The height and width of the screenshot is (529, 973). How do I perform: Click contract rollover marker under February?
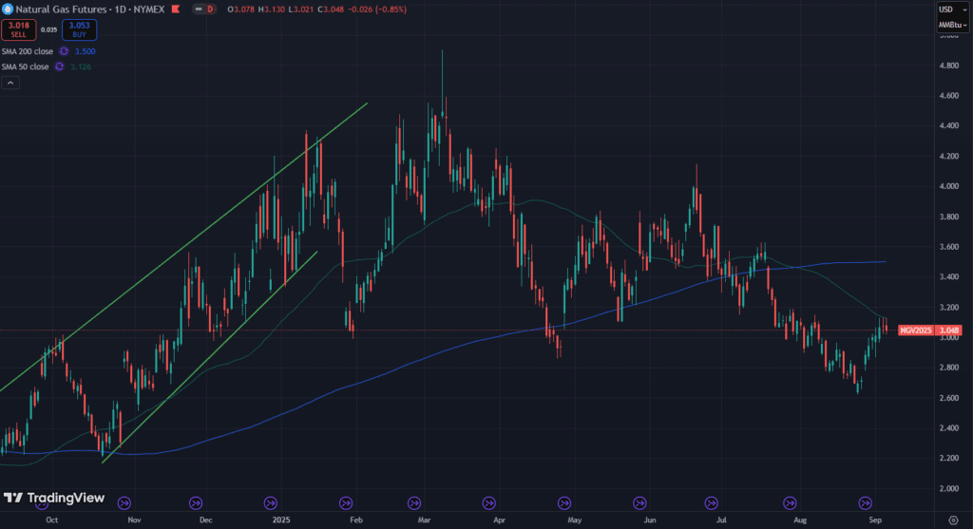coord(345,501)
